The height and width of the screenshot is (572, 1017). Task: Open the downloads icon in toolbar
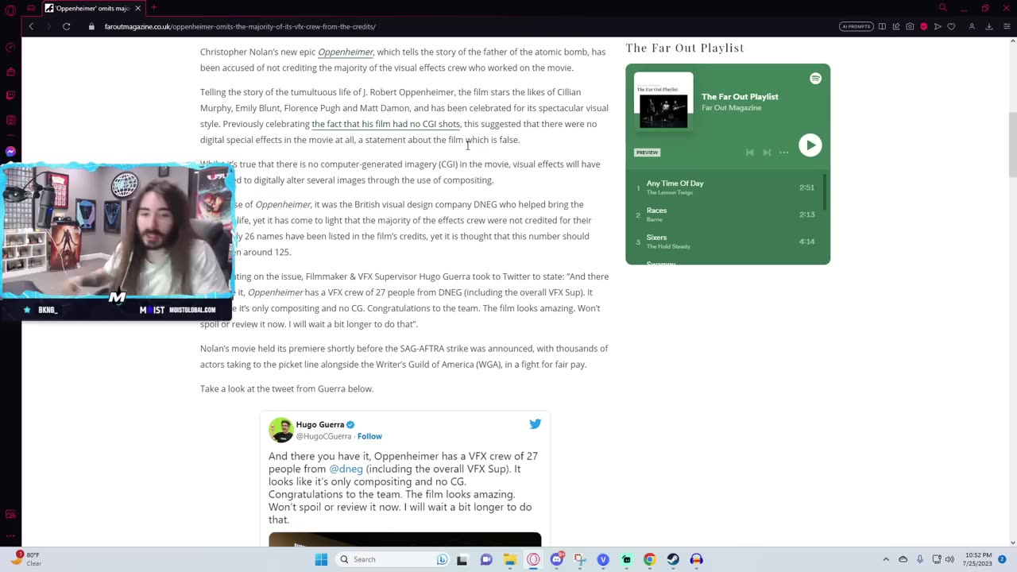[x=989, y=26]
